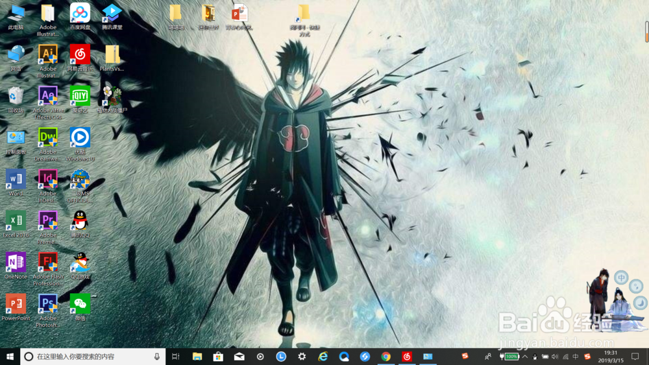This screenshot has height=365, width=649.
Task: Toggle the 中 IME indicator in the taskbar
Action: pyautogui.click(x=576, y=357)
